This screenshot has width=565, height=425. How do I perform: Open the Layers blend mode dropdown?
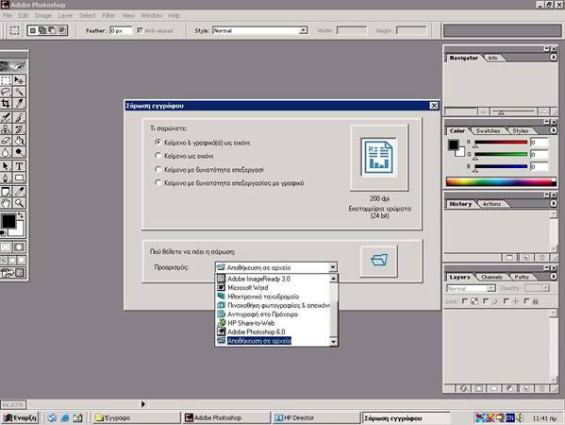click(471, 288)
